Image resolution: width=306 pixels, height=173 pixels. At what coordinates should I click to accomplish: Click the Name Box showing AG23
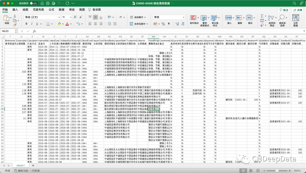7,31
